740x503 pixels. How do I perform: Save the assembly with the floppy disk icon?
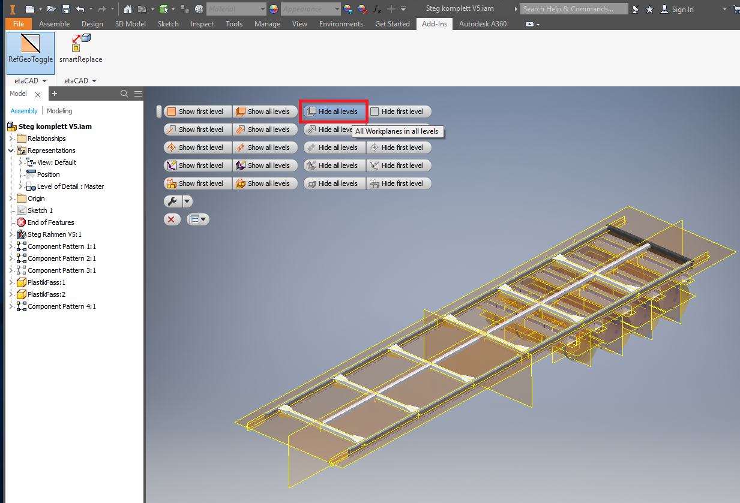(x=66, y=9)
